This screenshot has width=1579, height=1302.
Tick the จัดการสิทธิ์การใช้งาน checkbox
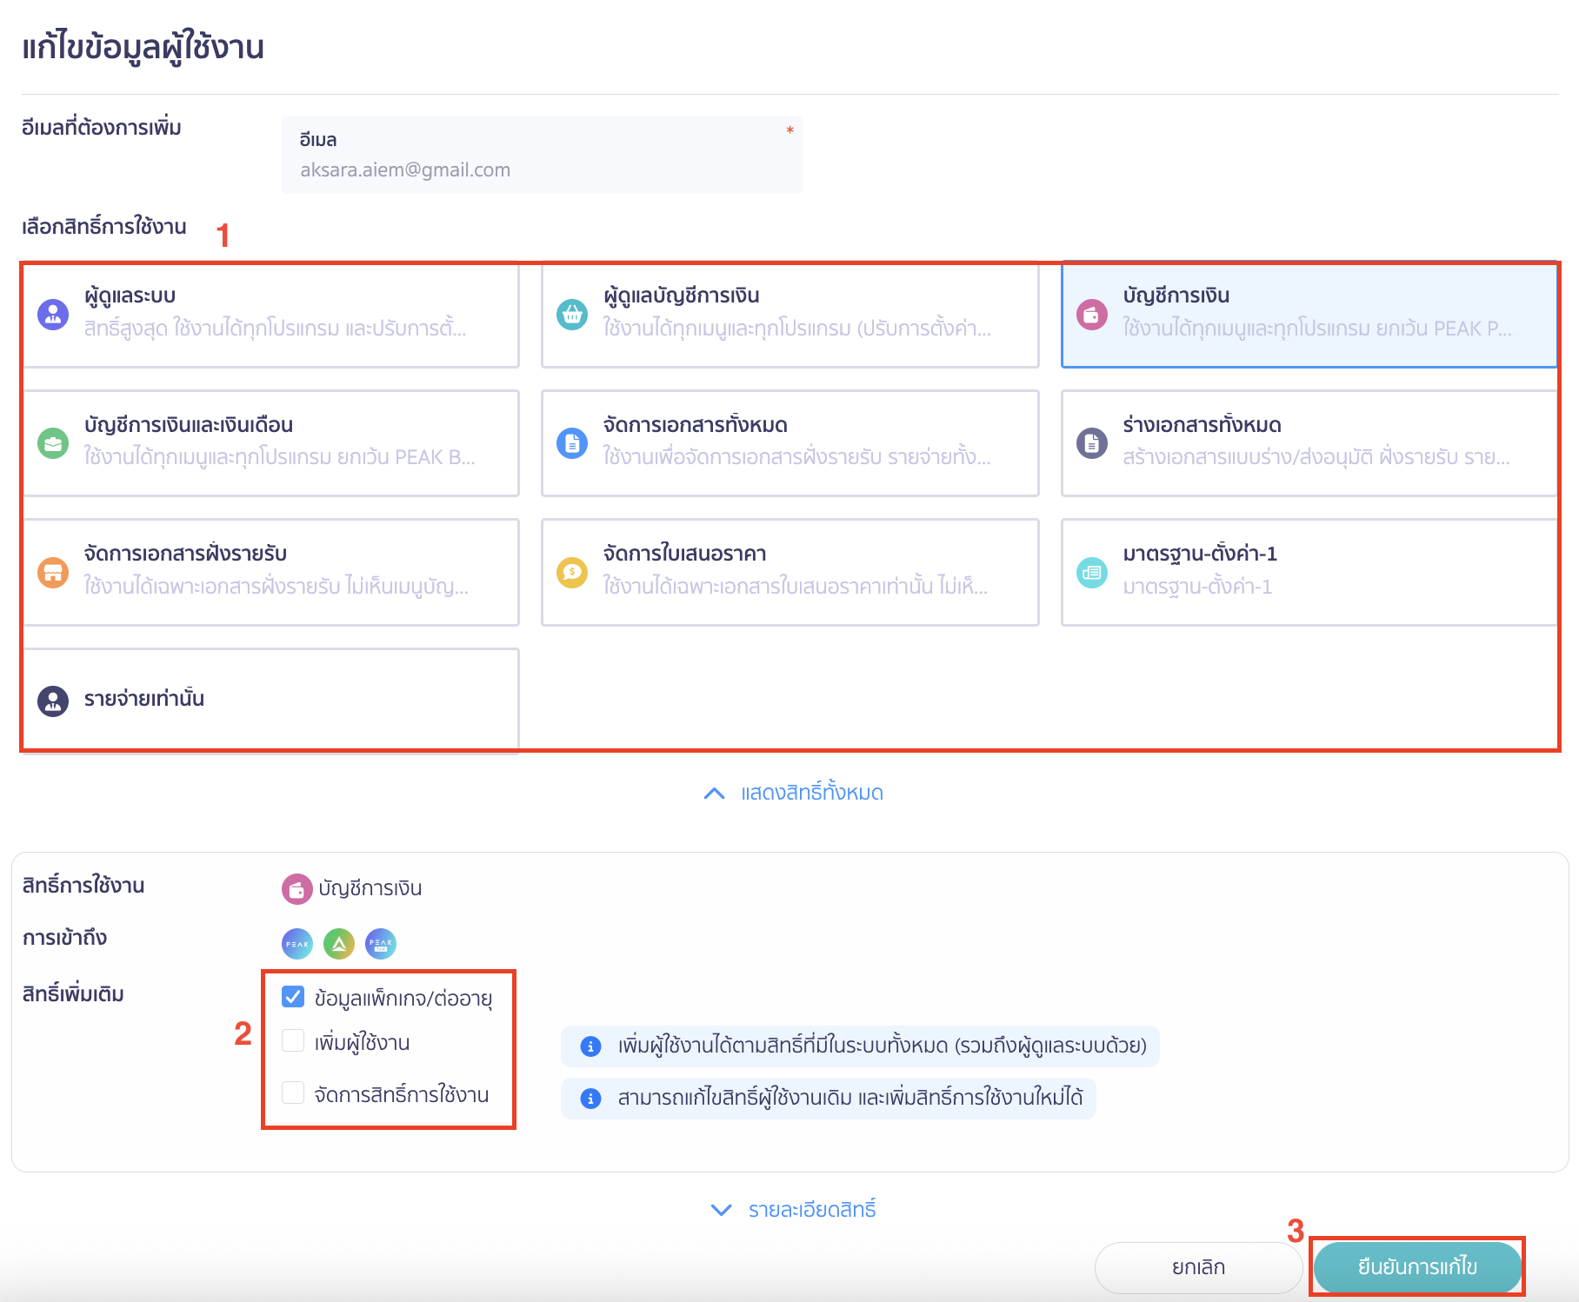coord(293,1093)
